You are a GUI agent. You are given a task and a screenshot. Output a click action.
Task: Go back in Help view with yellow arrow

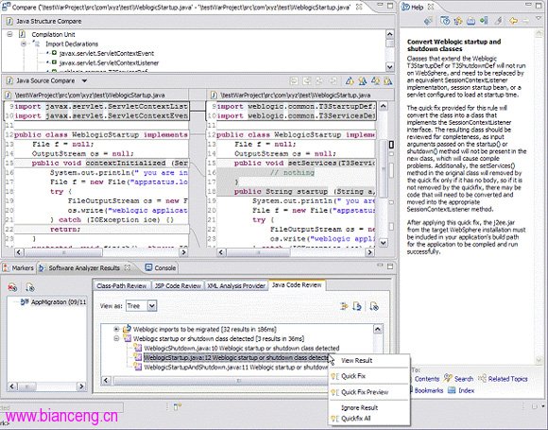(513, 21)
